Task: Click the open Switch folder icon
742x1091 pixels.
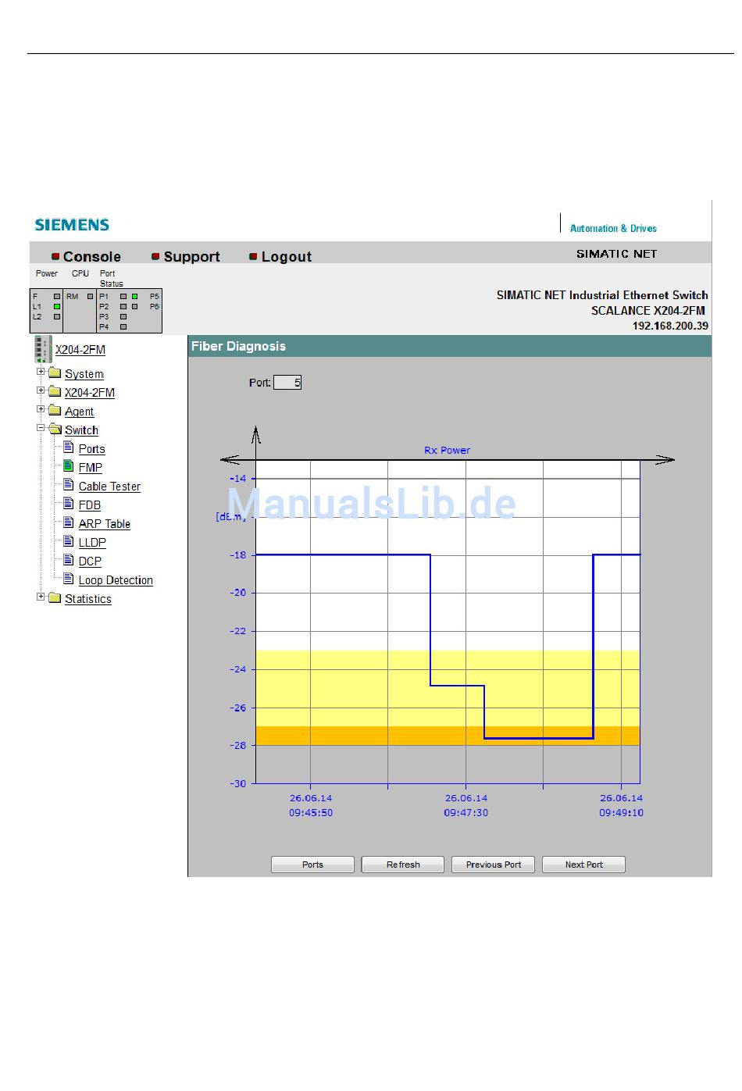Action: (55, 429)
